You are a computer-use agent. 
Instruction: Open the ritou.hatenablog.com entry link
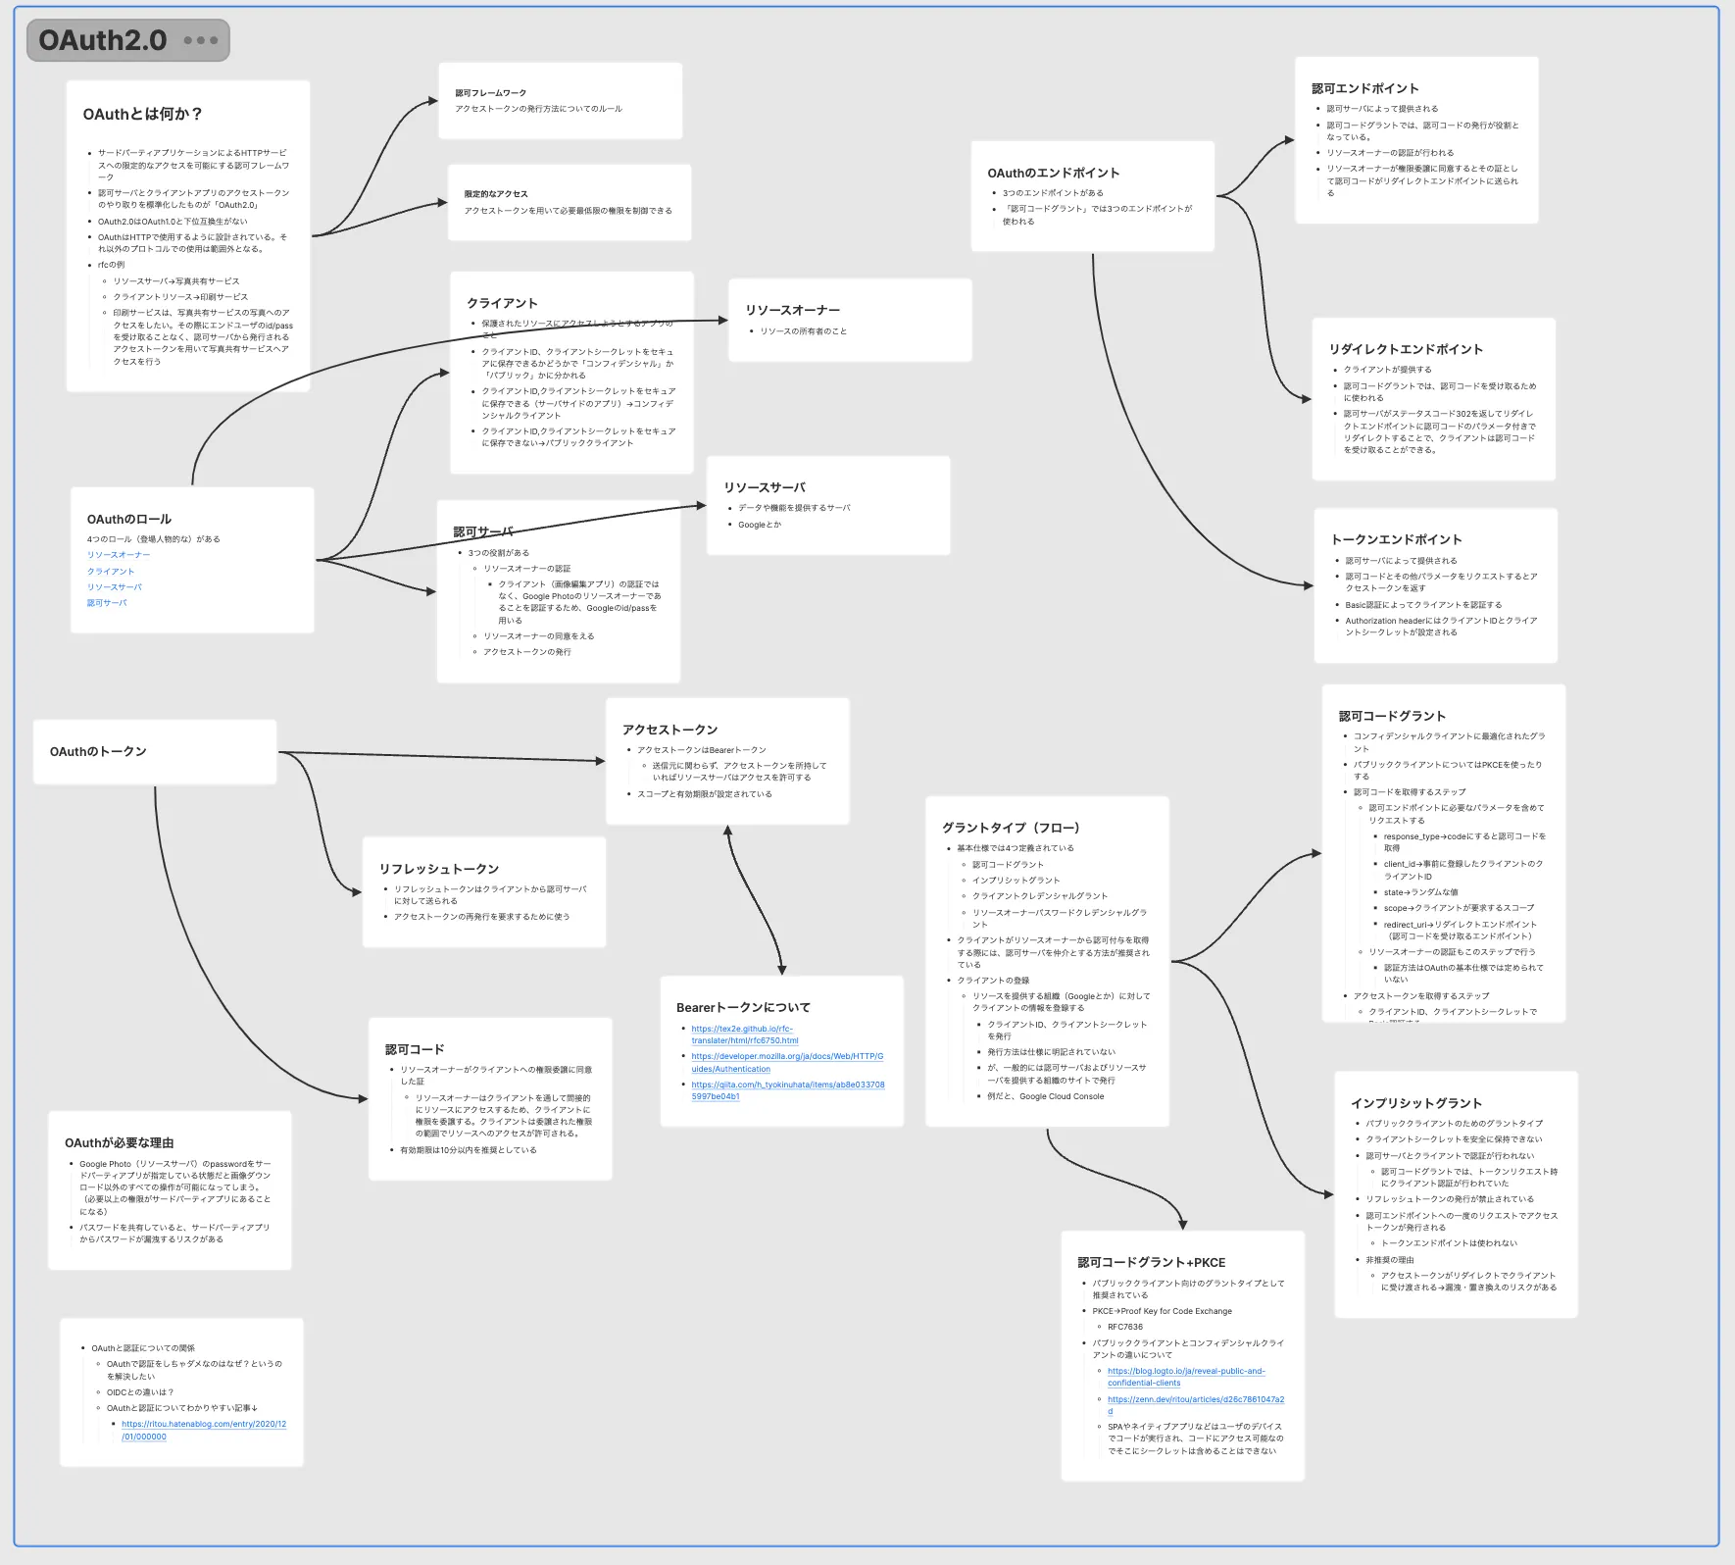tap(203, 1430)
